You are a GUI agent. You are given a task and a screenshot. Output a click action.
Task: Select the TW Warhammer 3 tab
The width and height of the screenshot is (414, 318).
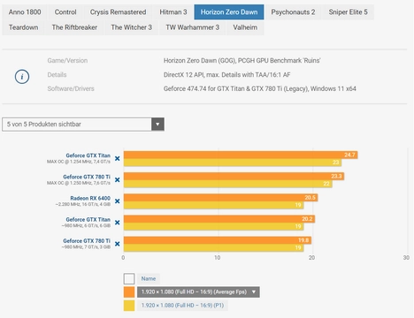pyautogui.click(x=192, y=27)
